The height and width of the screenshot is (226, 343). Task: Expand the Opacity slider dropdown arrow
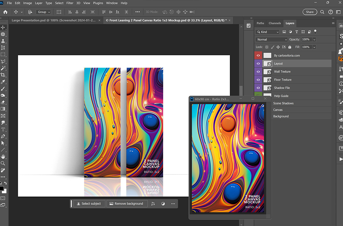tap(314, 40)
